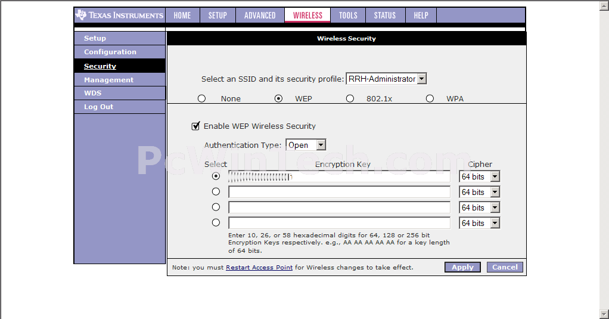Open the HELP tab

421,15
